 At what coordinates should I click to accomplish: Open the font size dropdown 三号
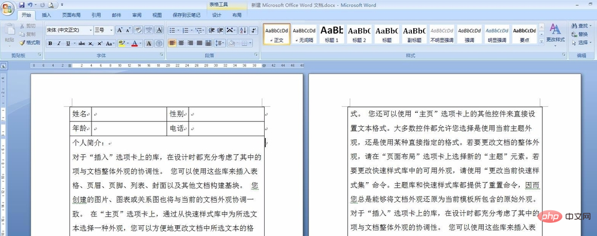point(111,30)
